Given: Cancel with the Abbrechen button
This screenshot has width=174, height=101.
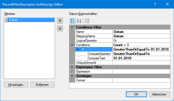Looking at the screenshot, I should tap(160, 94).
